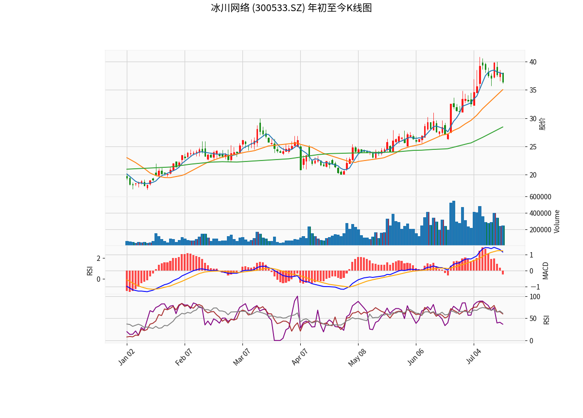Select the 200000 volume tick label

(x=540, y=230)
